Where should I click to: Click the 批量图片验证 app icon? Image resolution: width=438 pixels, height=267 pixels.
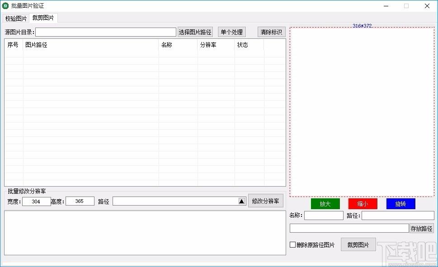5,5
